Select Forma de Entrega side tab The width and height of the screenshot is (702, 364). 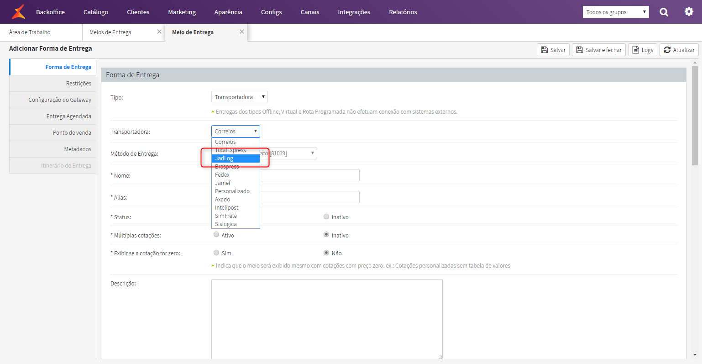point(53,67)
